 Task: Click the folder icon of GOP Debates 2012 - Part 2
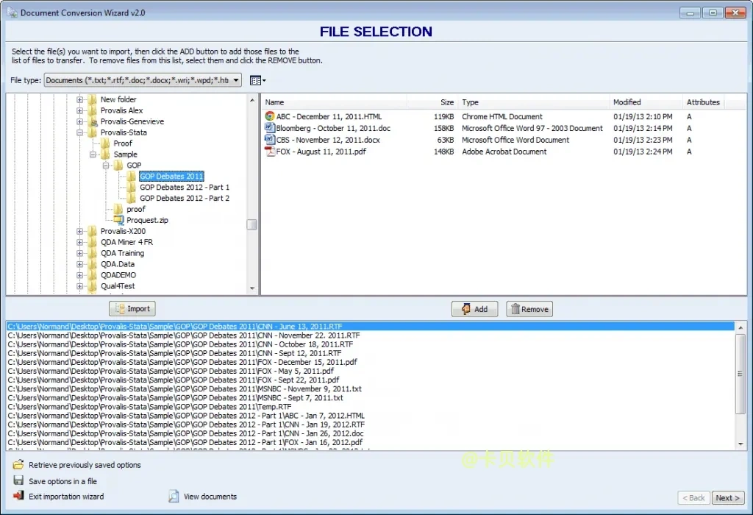click(131, 199)
